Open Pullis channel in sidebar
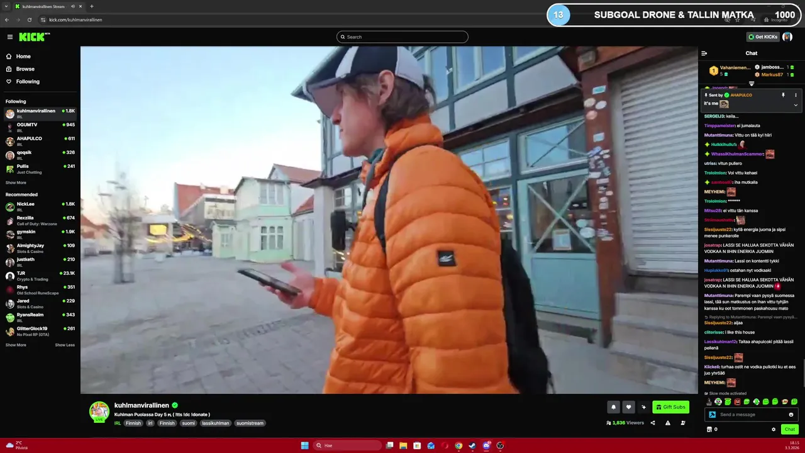This screenshot has width=805, height=453. [x=40, y=169]
